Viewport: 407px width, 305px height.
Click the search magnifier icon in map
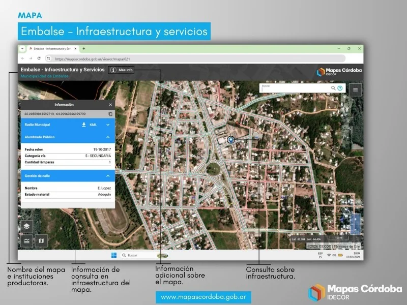point(333,88)
